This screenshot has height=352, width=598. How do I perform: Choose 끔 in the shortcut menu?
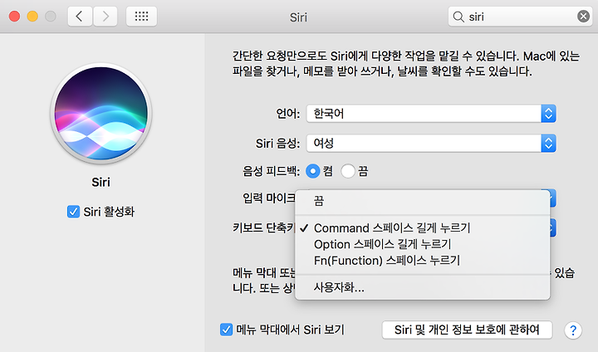(x=423, y=201)
